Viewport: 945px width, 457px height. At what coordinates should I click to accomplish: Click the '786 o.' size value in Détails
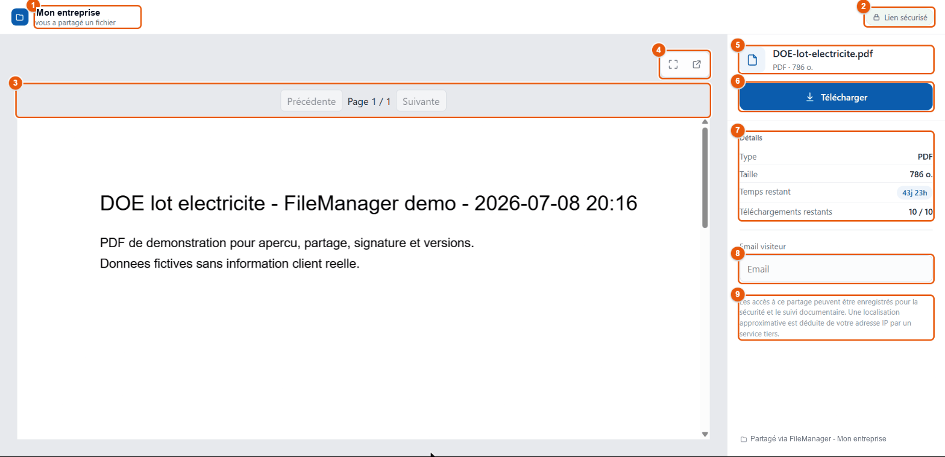(921, 174)
